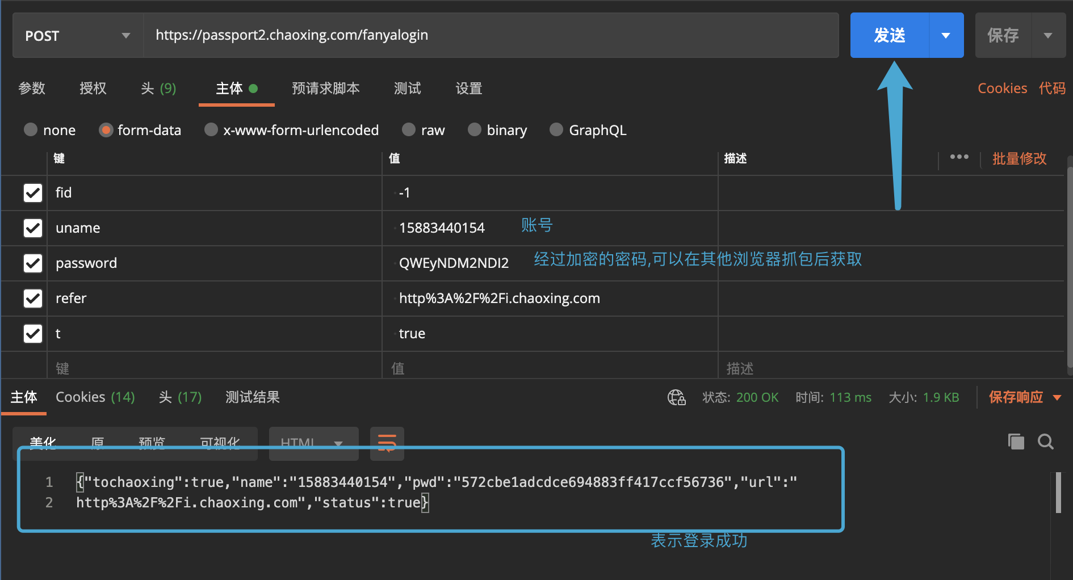Click the uname key cell
This screenshot has height=580, width=1073.
pyautogui.click(x=215, y=228)
